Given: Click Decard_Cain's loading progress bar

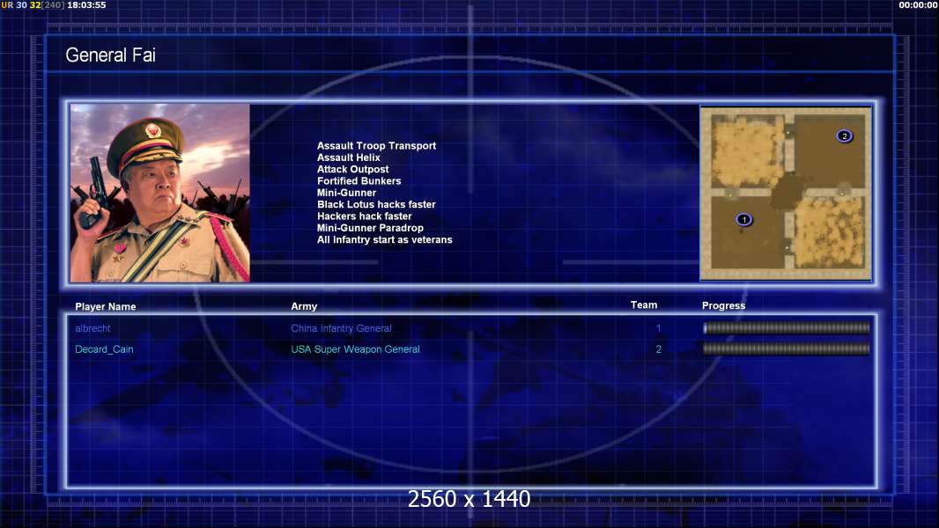Looking at the screenshot, I should tap(787, 348).
